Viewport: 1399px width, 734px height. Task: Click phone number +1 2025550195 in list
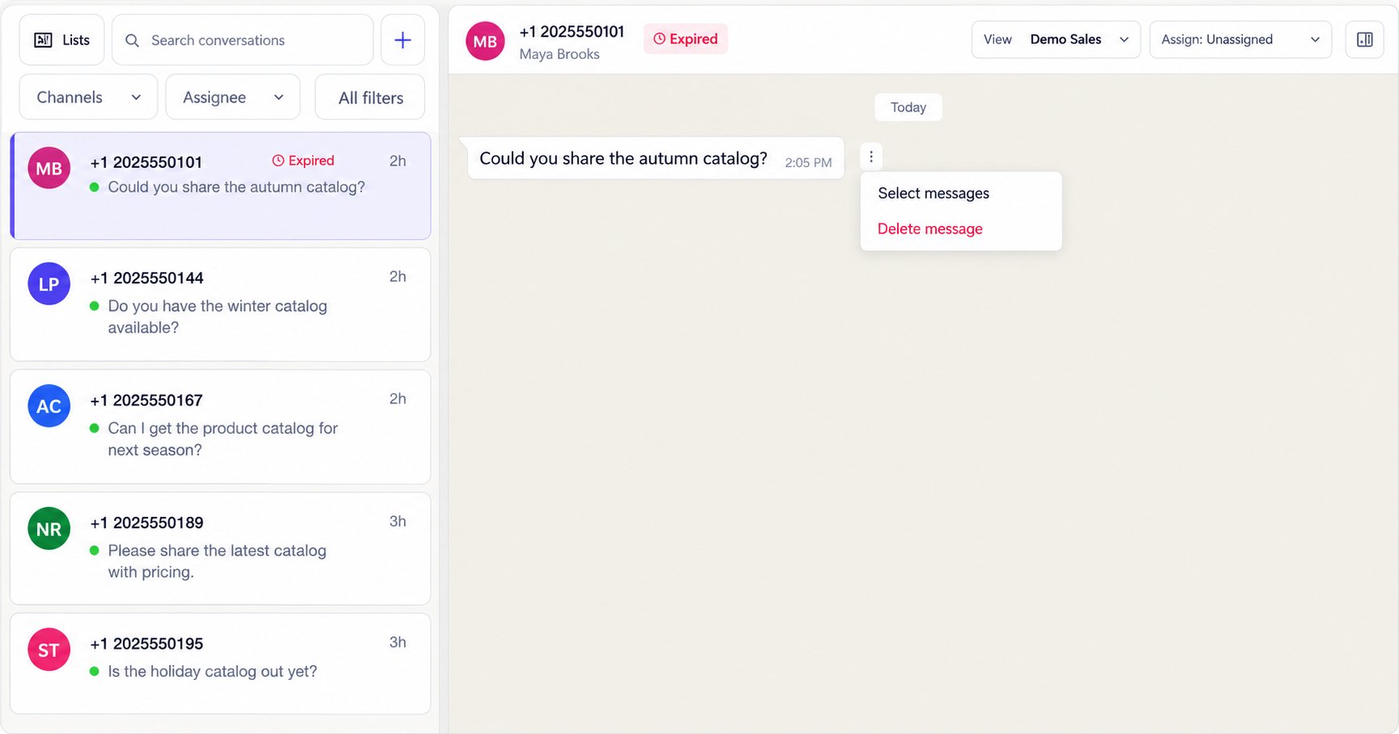click(x=147, y=644)
